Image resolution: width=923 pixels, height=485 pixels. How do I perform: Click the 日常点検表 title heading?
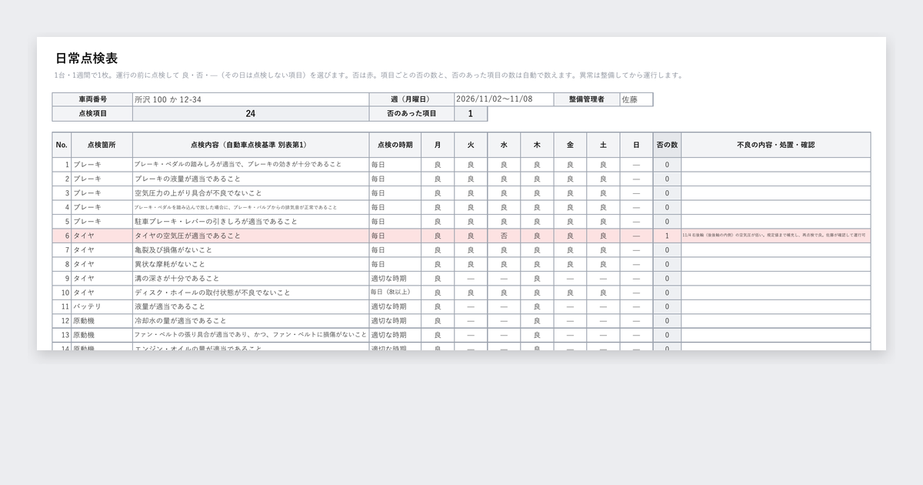(86, 59)
